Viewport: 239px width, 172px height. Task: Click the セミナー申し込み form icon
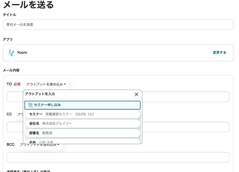click(x=30, y=105)
